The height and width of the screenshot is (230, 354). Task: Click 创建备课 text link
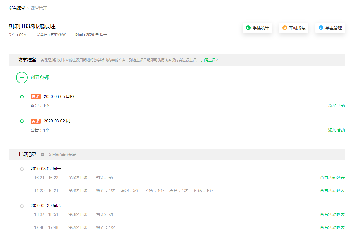(40, 78)
